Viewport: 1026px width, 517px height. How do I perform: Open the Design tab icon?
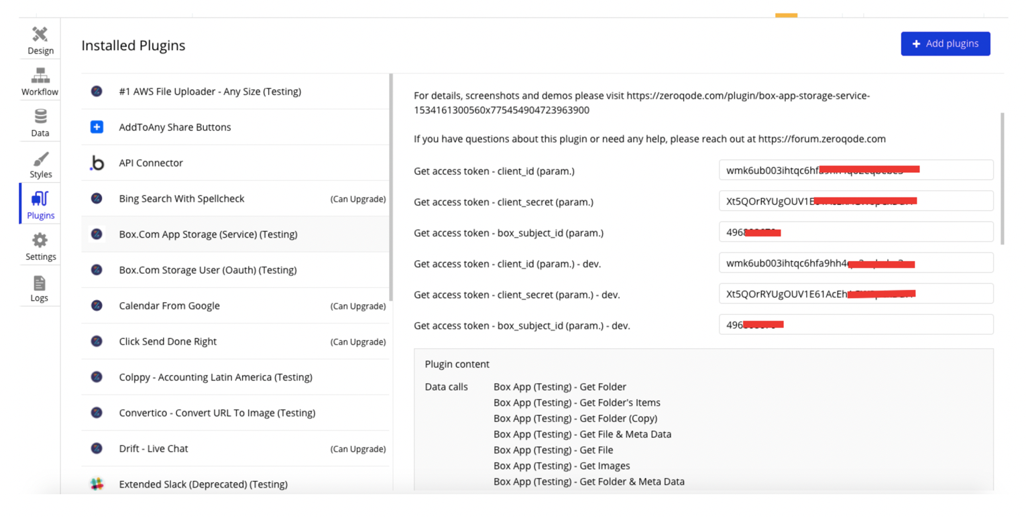pyautogui.click(x=40, y=34)
